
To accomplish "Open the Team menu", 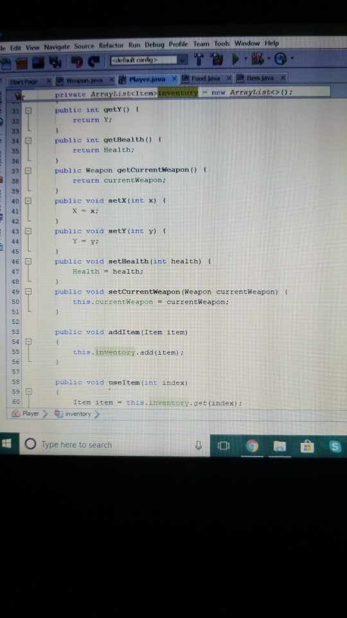I will click(201, 44).
